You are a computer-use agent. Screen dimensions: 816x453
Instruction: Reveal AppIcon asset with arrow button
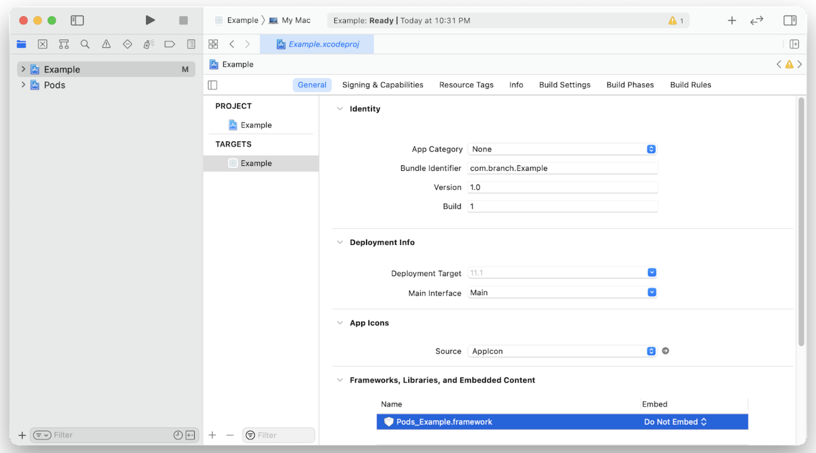point(665,351)
